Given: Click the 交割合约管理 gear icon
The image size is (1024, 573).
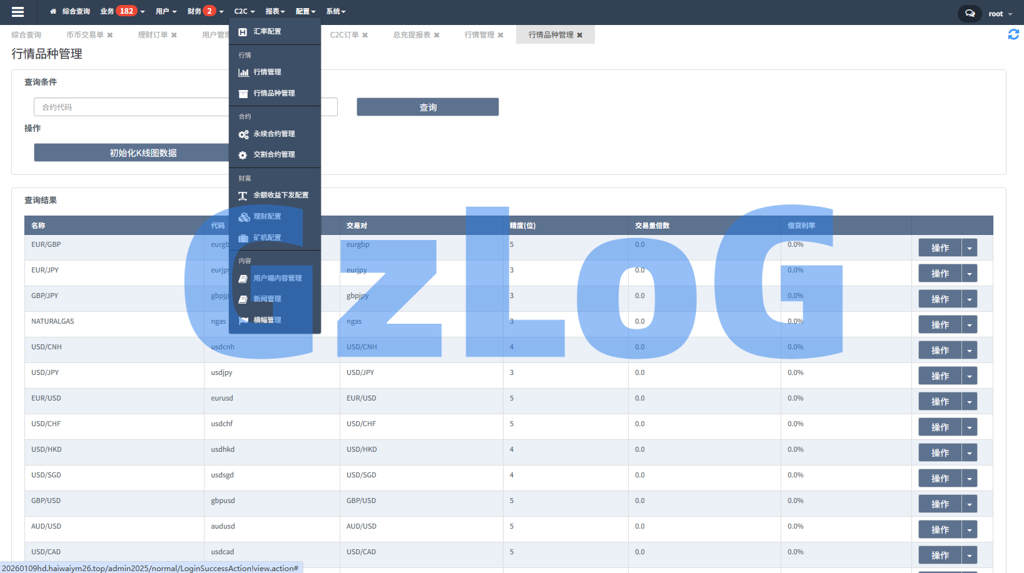Looking at the screenshot, I should pos(243,155).
